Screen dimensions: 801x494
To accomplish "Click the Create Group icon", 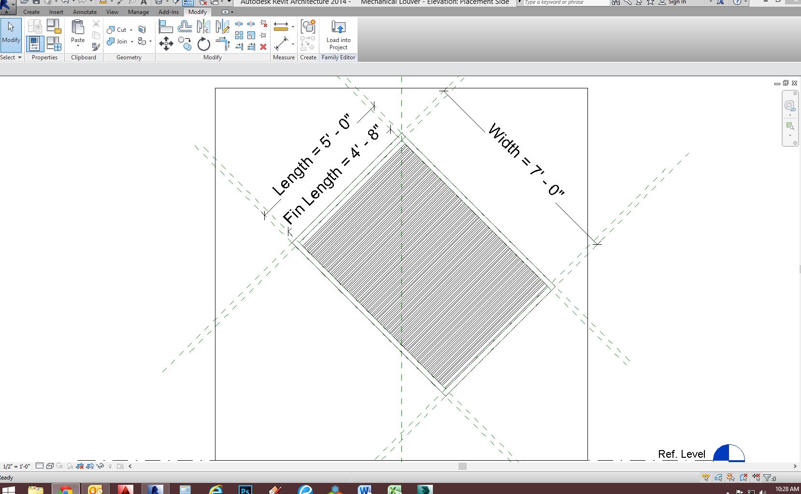I will [308, 27].
